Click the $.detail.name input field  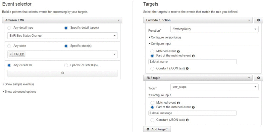pyautogui.click(x=192, y=62)
